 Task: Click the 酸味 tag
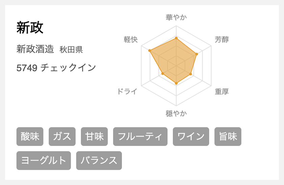(30, 137)
